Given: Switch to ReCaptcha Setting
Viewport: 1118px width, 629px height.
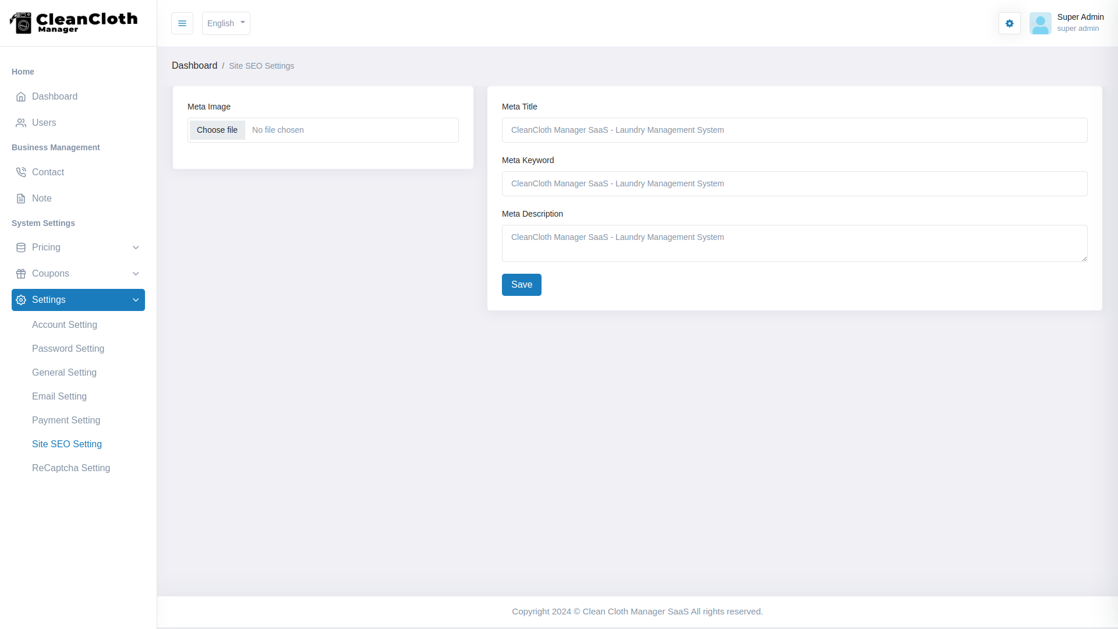Looking at the screenshot, I should (x=71, y=468).
